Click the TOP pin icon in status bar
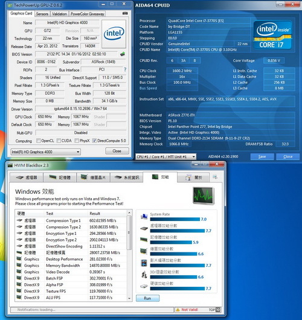Screen dimensions: 302x320 (x=217, y=310)
